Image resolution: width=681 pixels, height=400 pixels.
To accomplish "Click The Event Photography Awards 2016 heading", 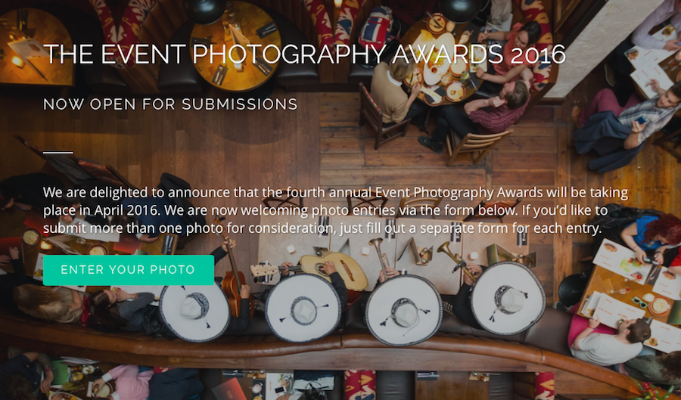I will tap(304, 54).
